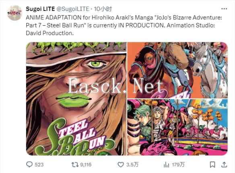Open the Gyro face S.B.R. cover image

click(76, 99)
